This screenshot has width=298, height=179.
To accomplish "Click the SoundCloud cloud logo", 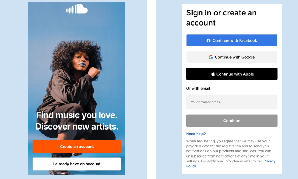I will coord(77,9).
